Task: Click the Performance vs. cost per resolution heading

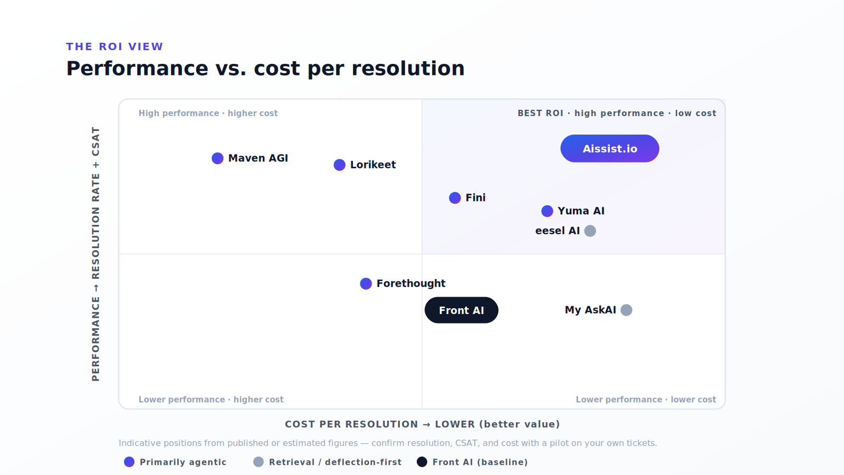Action: [x=265, y=69]
